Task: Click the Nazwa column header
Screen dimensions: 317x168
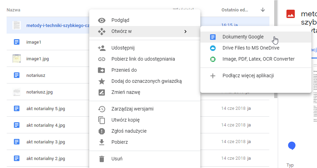Action: click(14, 10)
